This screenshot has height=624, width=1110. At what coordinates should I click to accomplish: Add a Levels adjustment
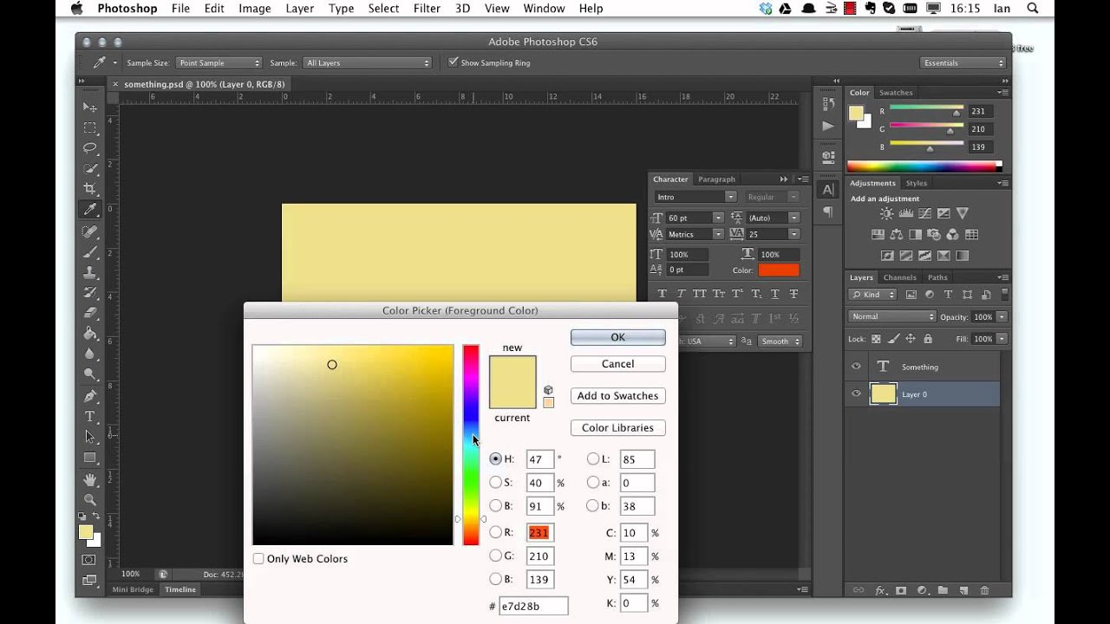pos(905,213)
